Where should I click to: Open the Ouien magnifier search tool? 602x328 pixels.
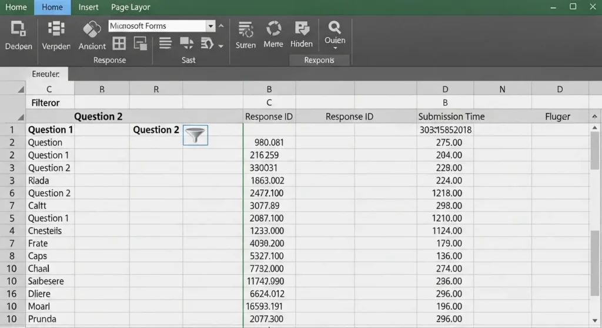pyautogui.click(x=335, y=28)
